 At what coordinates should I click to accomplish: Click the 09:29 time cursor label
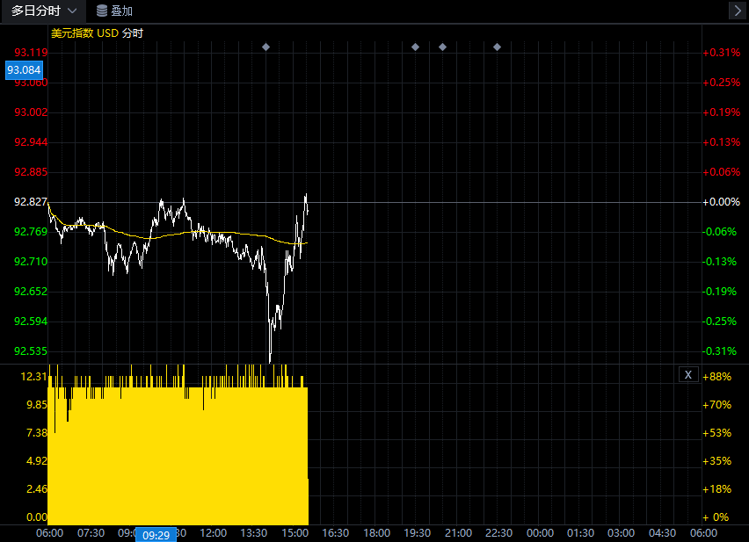pos(156,535)
